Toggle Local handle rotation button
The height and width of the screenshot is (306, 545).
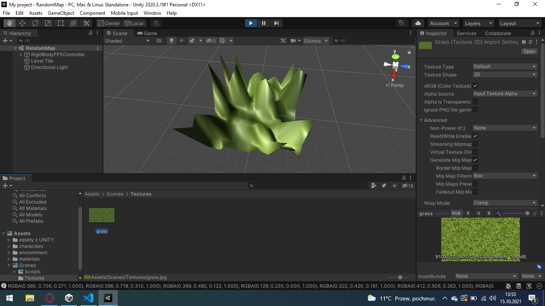click(x=134, y=23)
